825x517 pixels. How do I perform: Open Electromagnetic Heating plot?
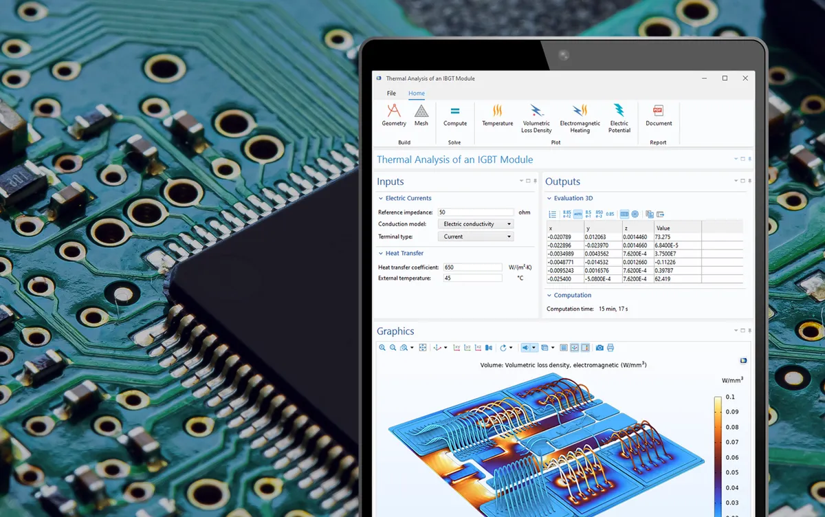click(x=580, y=115)
